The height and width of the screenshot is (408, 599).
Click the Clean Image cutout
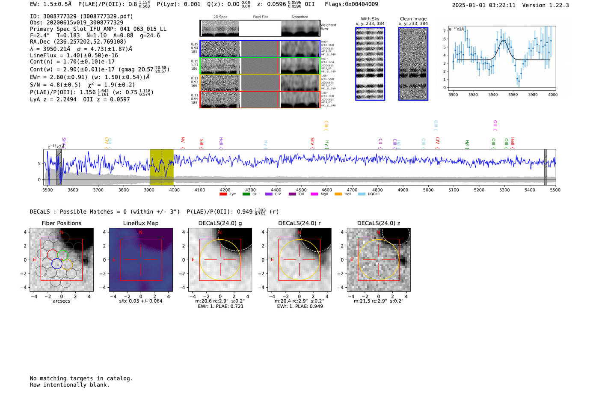pyautogui.click(x=413, y=64)
